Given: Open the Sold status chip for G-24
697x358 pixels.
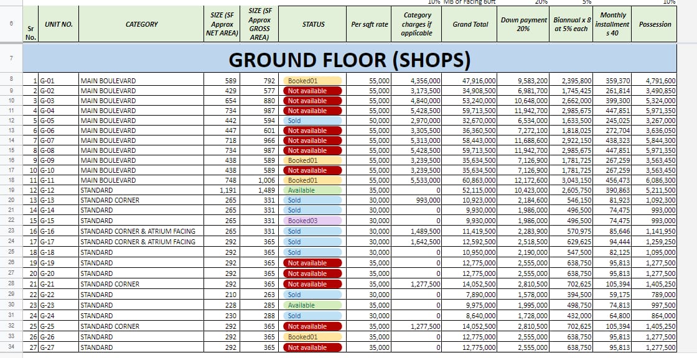Looking at the screenshot, I should click(x=312, y=316).
